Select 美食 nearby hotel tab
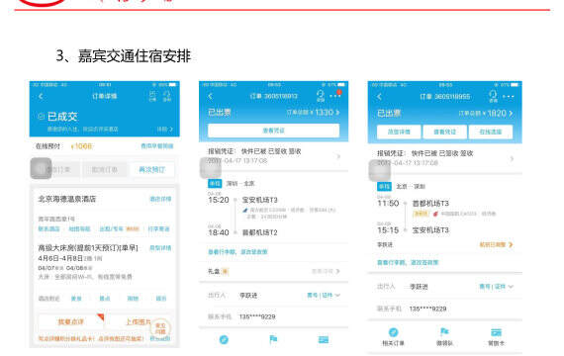The width and height of the screenshot is (564, 356). [x=76, y=298]
